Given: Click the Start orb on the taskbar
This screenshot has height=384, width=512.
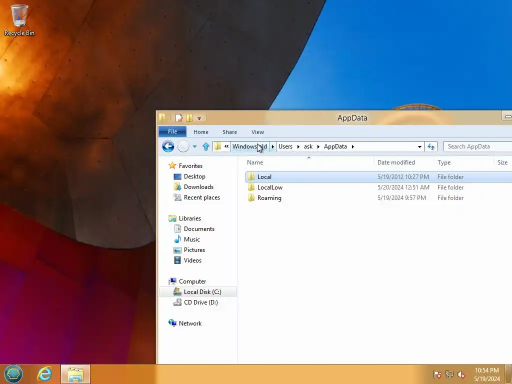Looking at the screenshot, I should pos(13,374).
